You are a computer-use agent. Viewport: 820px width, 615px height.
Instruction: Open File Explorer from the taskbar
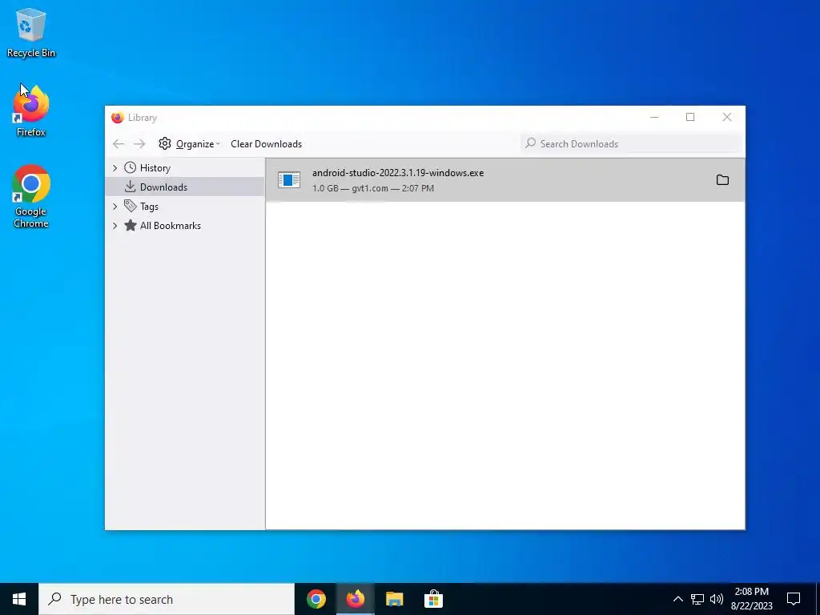point(394,599)
